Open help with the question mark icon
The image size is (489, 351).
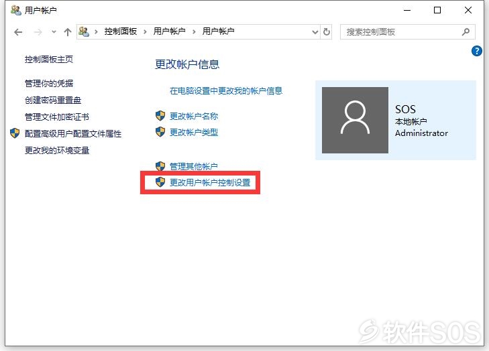[476, 51]
